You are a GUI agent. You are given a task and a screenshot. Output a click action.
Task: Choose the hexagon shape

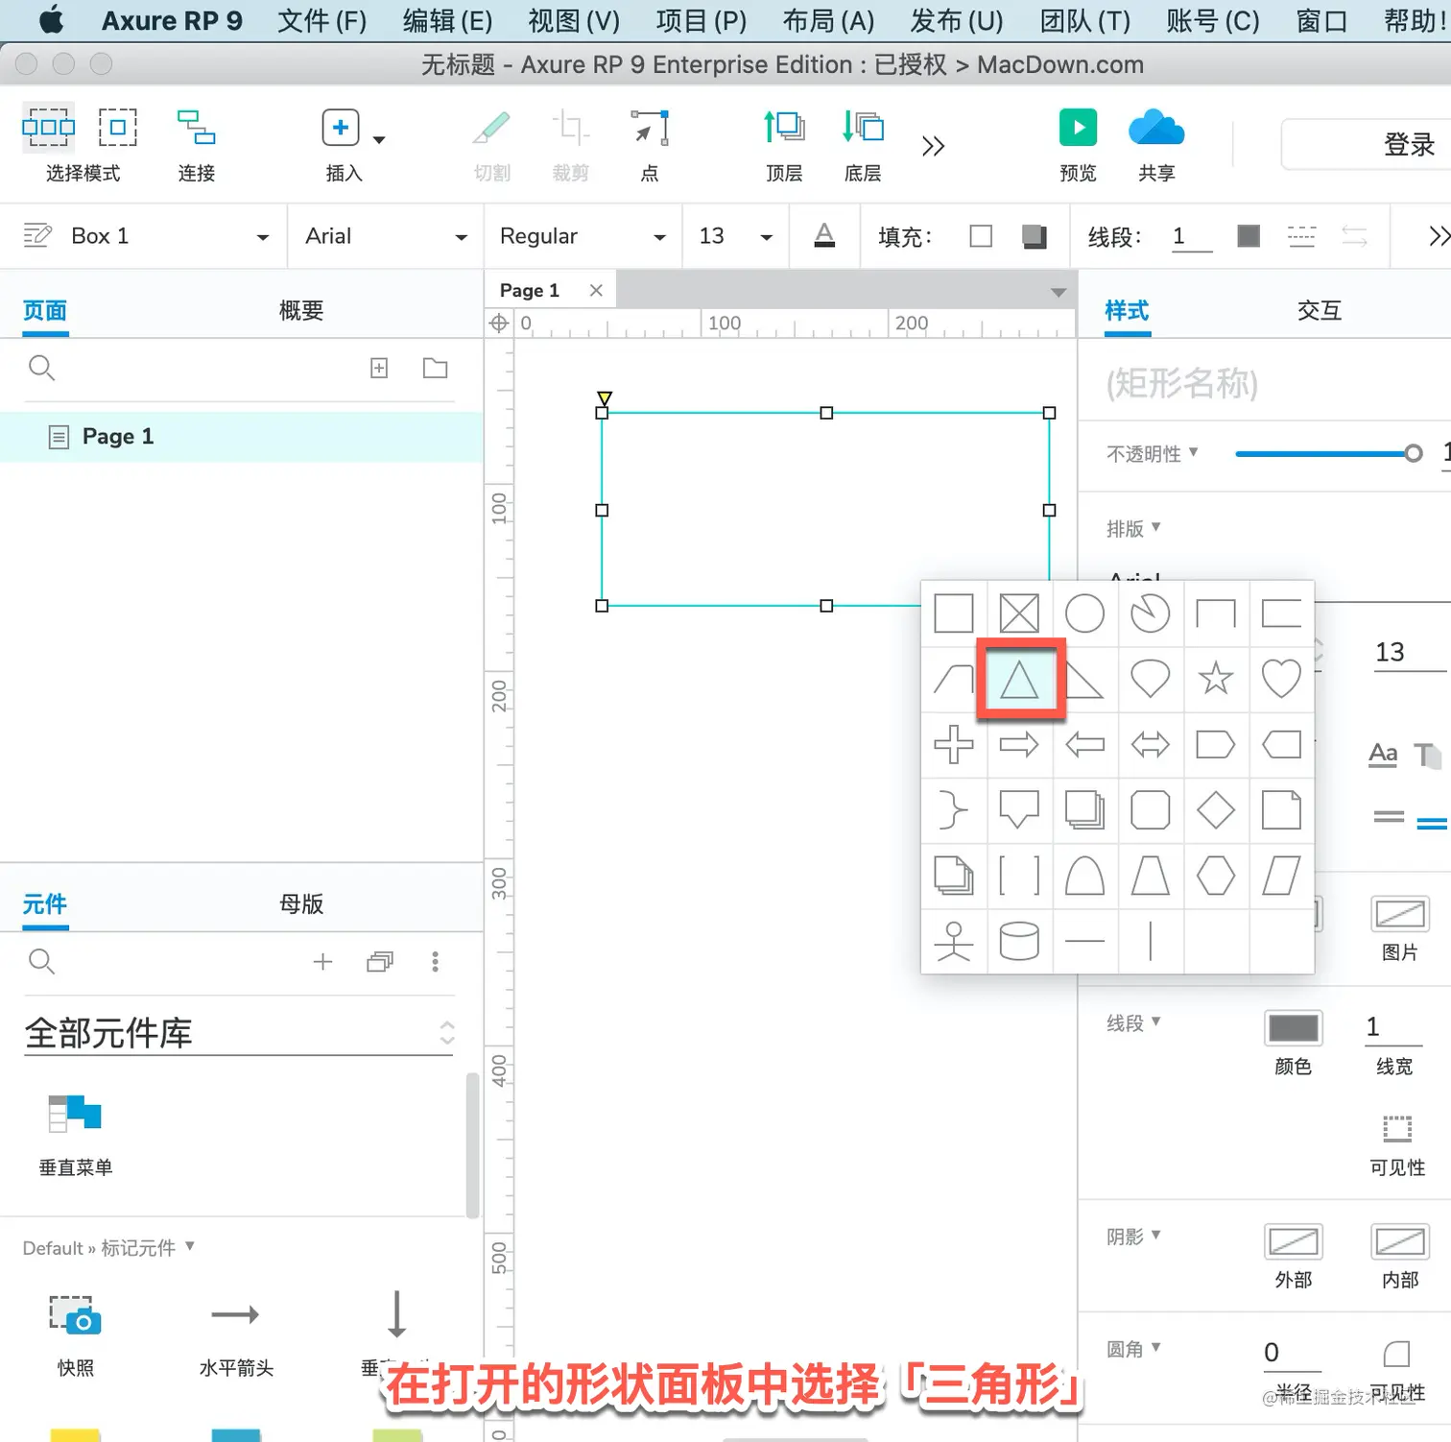click(x=1216, y=876)
